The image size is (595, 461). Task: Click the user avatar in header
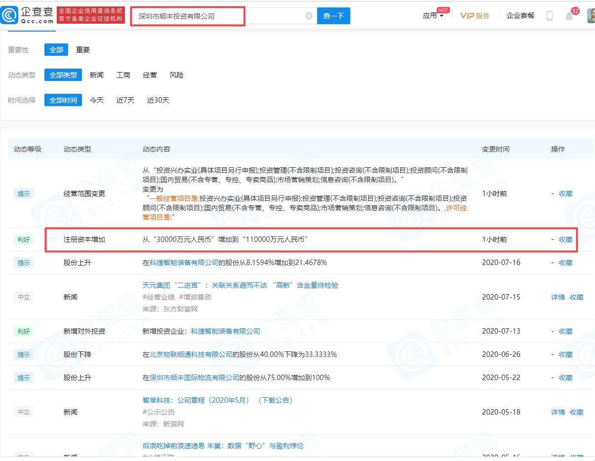pos(590,16)
